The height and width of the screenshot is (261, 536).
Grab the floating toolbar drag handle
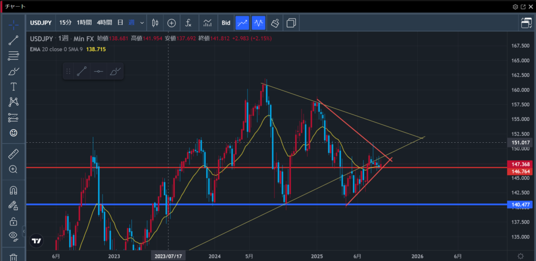click(x=68, y=72)
